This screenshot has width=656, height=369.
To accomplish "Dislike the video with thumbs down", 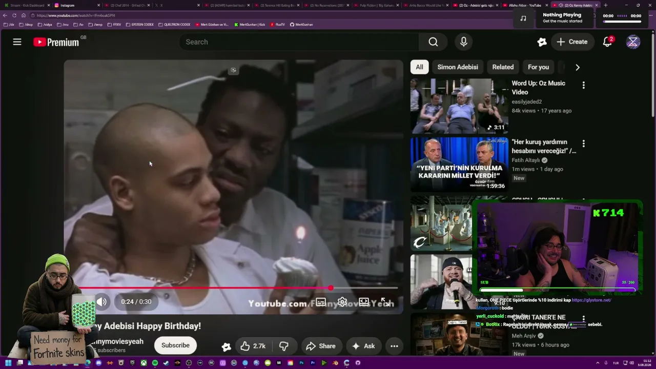I will tap(284, 346).
